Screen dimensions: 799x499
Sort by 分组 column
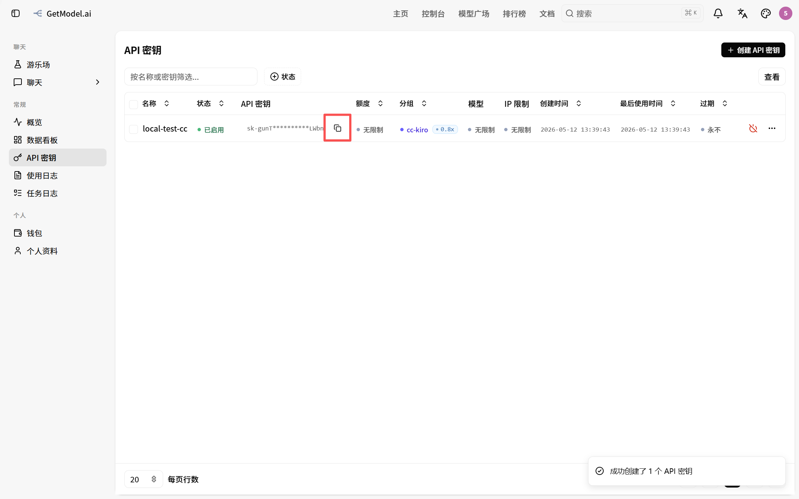point(413,103)
